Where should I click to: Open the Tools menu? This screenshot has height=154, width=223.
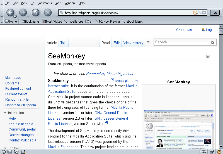tap(58, 3)
